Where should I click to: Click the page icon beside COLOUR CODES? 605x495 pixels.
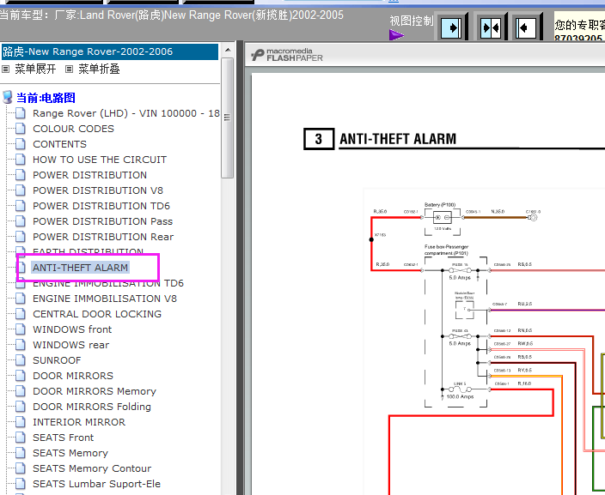(x=21, y=129)
